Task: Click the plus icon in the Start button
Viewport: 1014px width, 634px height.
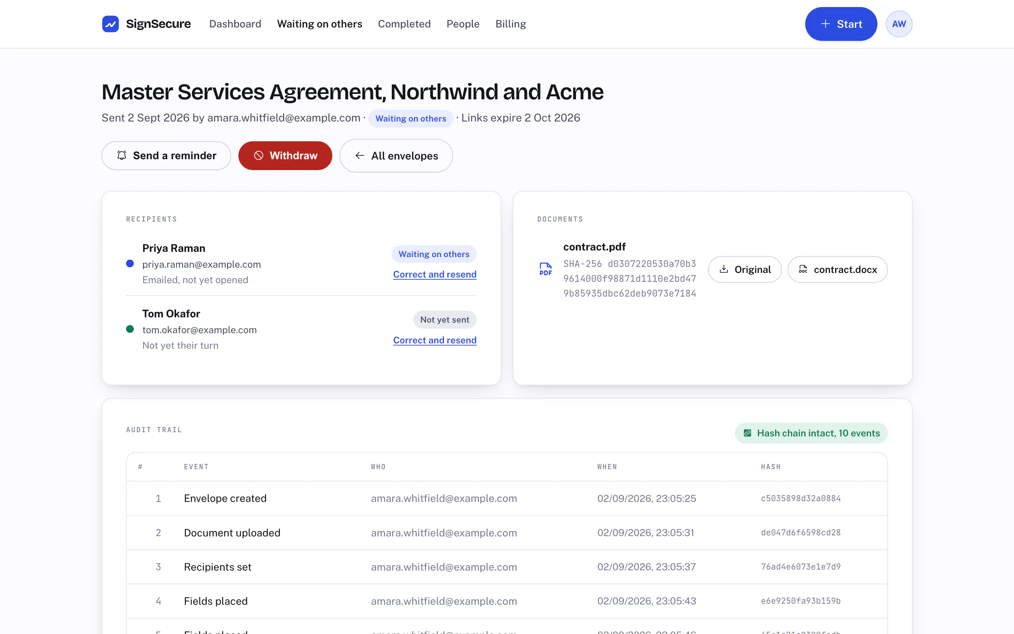Action: (825, 24)
